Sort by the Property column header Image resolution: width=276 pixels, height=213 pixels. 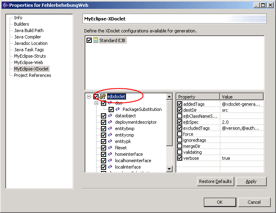(x=198, y=97)
